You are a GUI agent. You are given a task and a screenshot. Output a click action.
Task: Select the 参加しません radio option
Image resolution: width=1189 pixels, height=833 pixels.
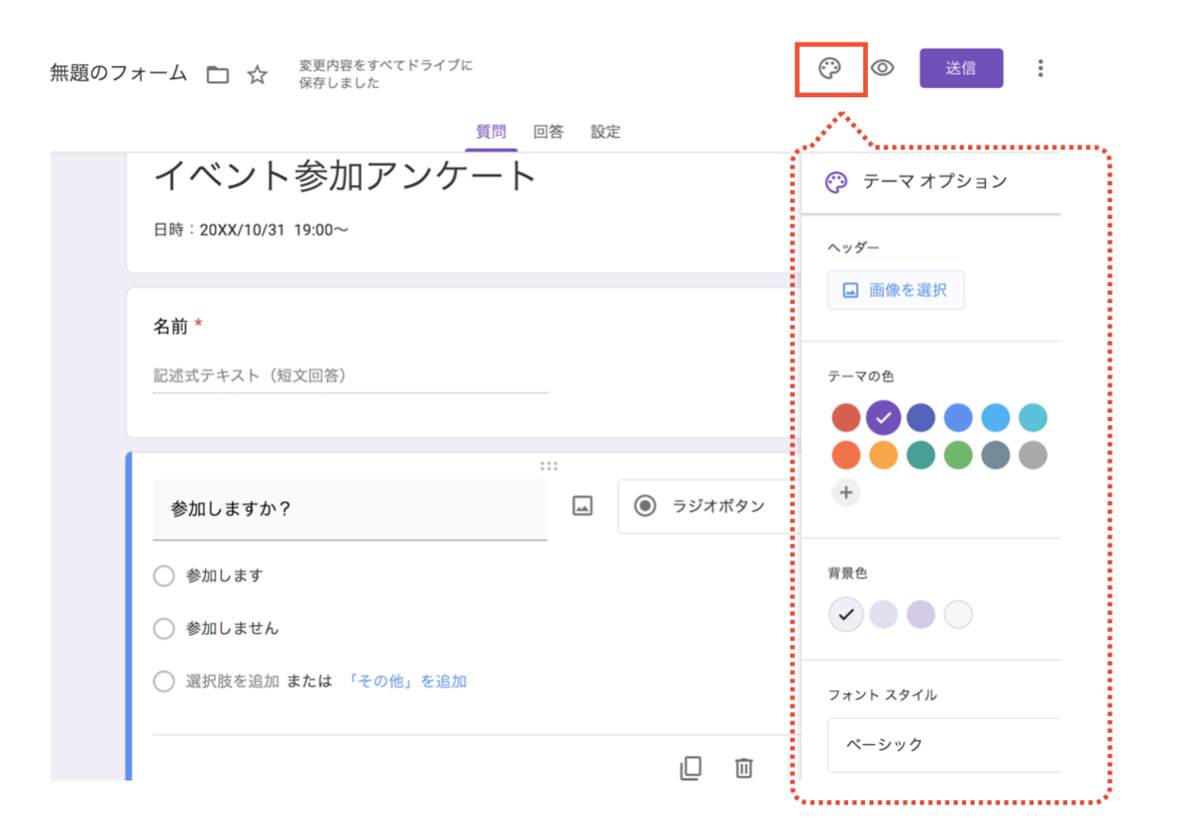click(163, 628)
